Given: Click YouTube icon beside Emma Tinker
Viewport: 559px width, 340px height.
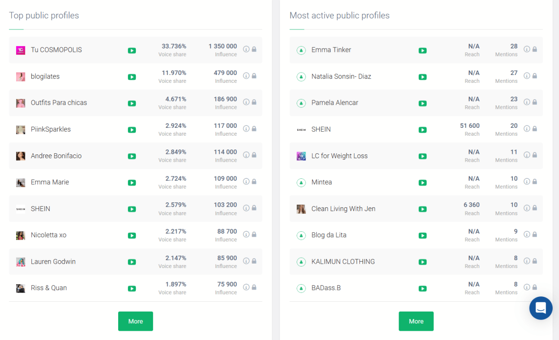Looking at the screenshot, I should pyautogui.click(x=422, y=50).
